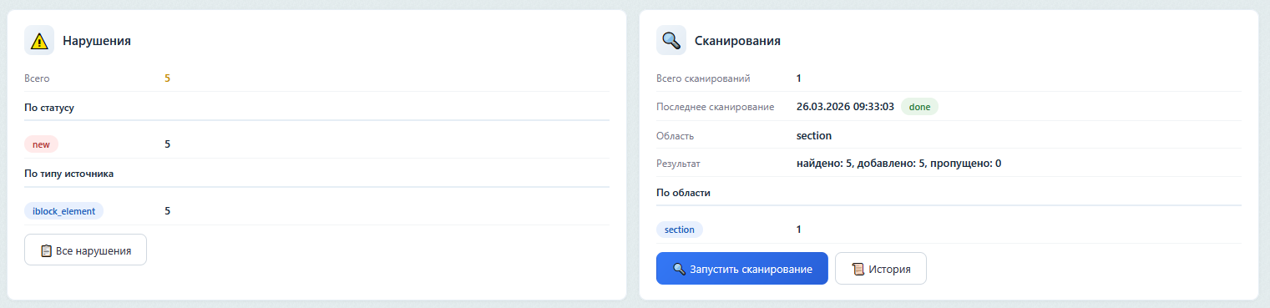Click the Область label
The image size is (1270, 308).
675,135
